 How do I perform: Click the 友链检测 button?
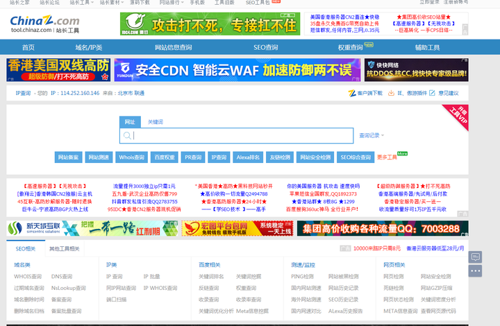pos(280,157)
